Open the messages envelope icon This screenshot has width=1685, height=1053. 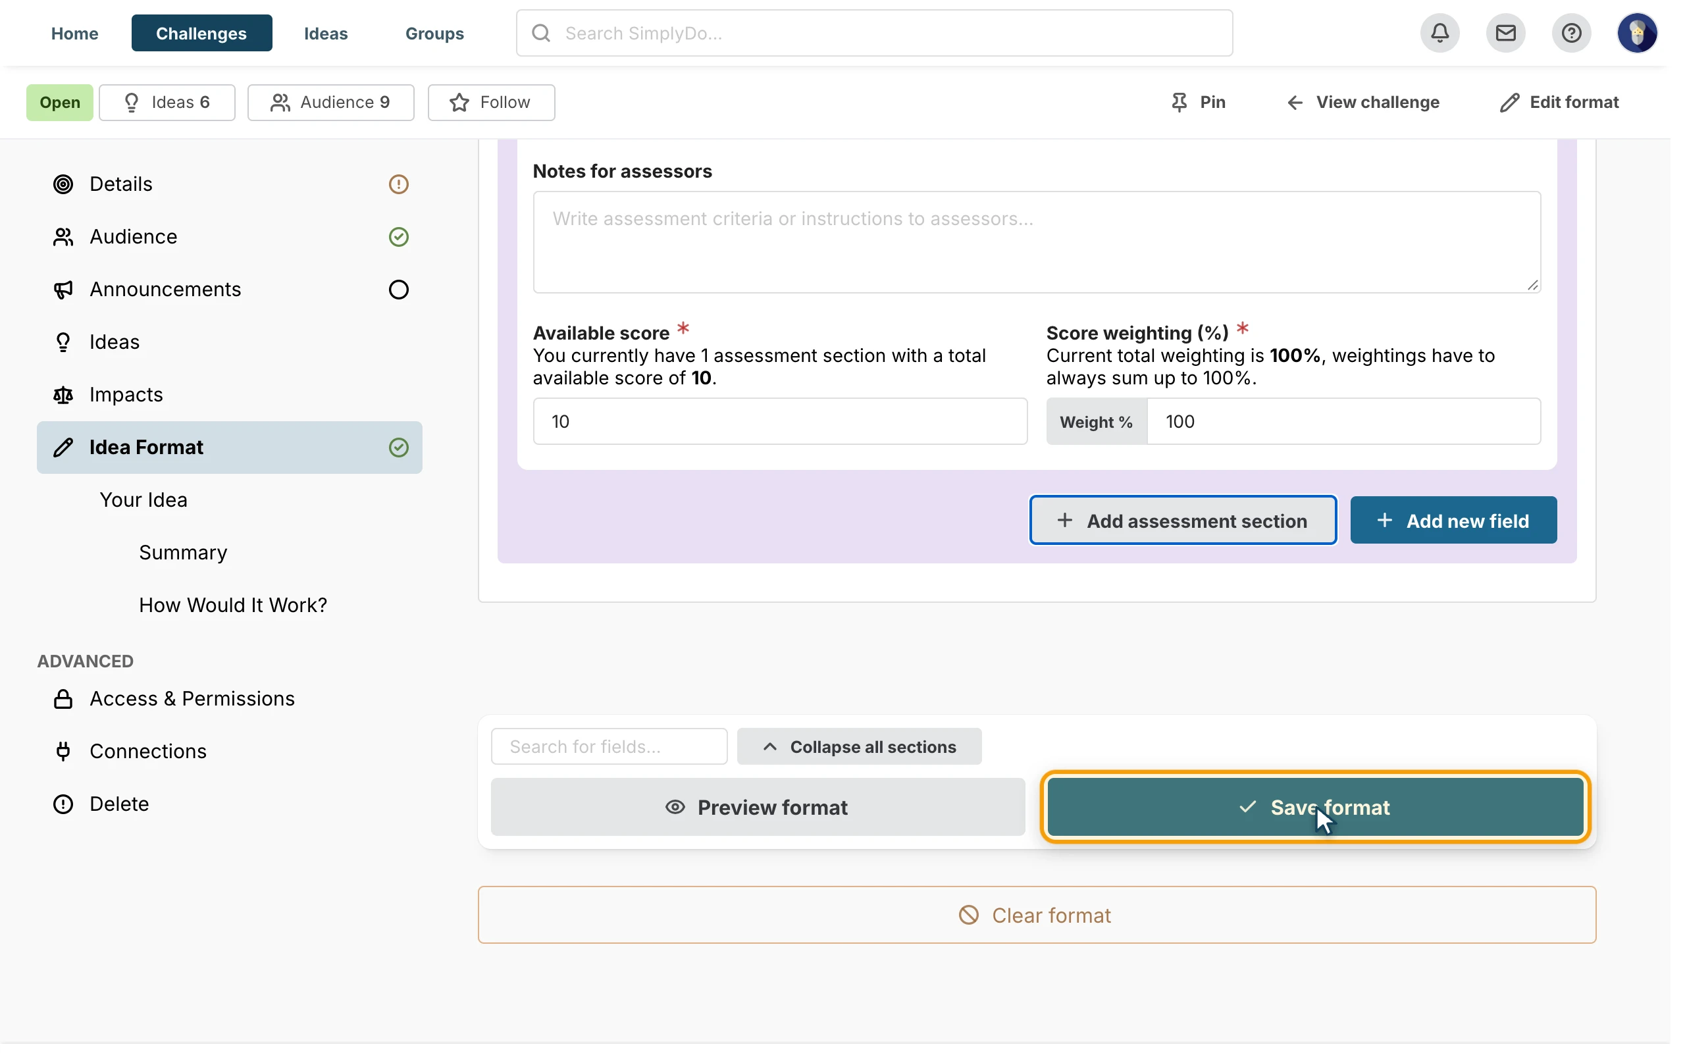point(1505,33)
